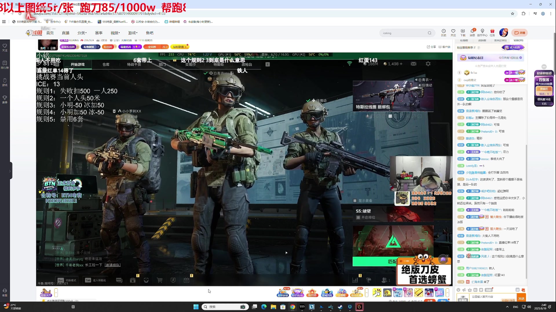
Task: Open the 雪域历险 penguin activity icon
Action: [327, 293]
